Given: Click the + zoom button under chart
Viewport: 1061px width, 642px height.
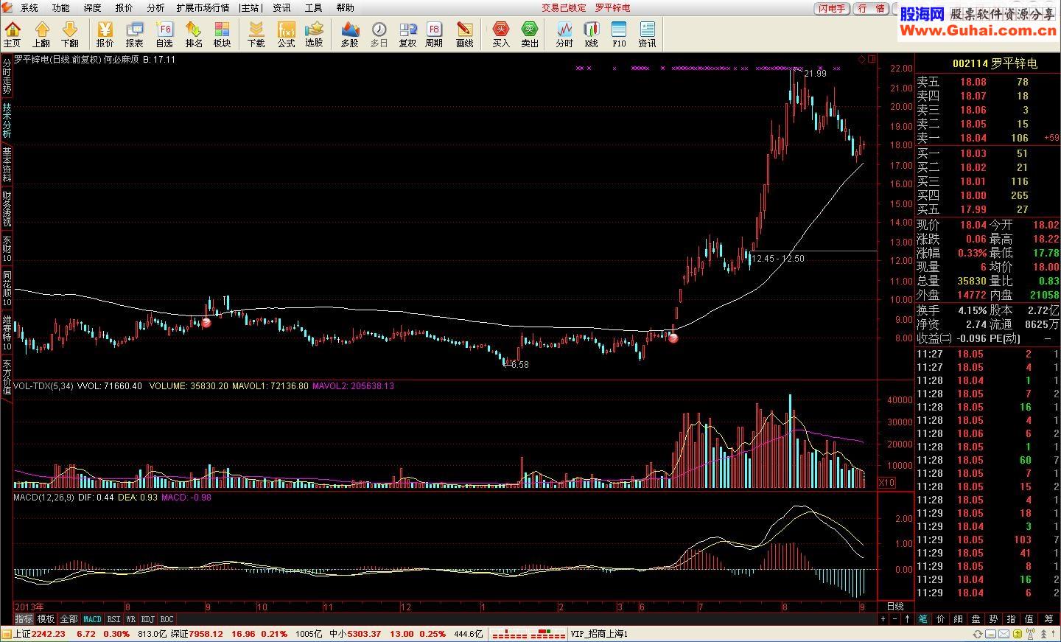Looking at the screenshot, I should [883, 619].
